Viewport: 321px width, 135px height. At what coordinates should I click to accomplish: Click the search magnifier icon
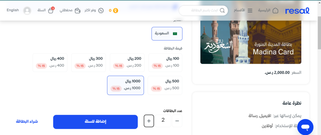click(x=222, y=10)
